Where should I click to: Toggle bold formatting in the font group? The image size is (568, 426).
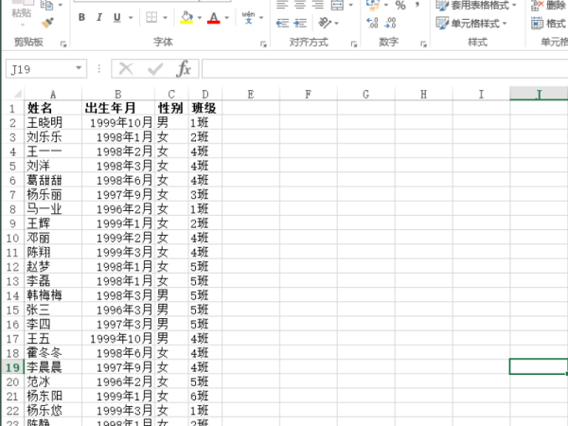(x=81, y=18)
